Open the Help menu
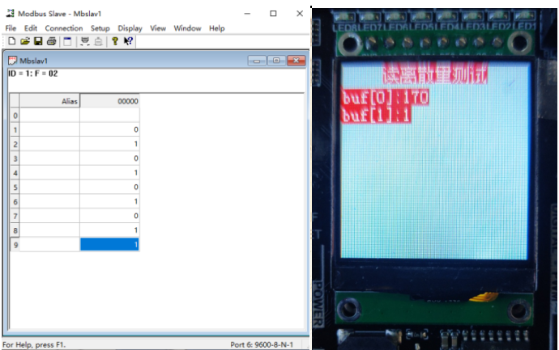The height and width of the screenshot is (350, 559). click(x=217, y=28)
